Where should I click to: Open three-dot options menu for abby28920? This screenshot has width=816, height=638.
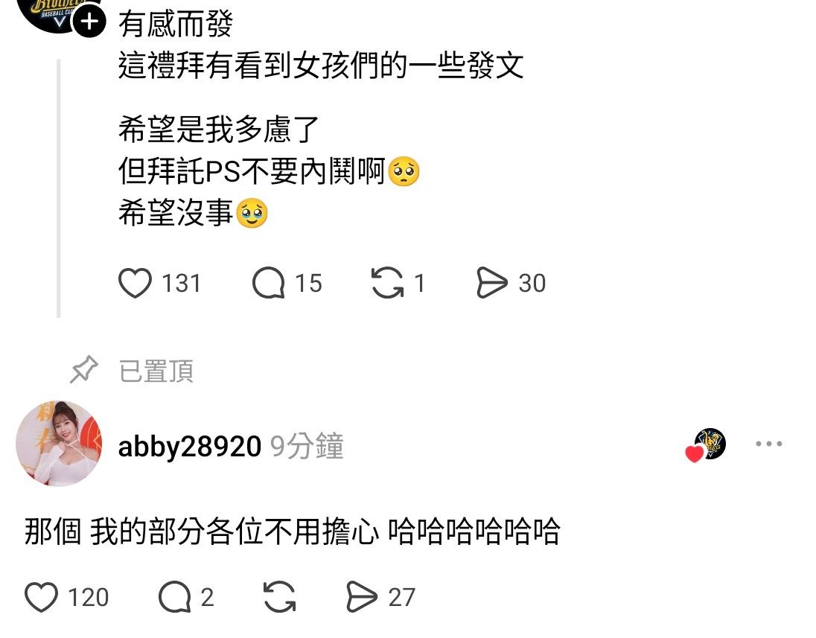click(768, 444)
